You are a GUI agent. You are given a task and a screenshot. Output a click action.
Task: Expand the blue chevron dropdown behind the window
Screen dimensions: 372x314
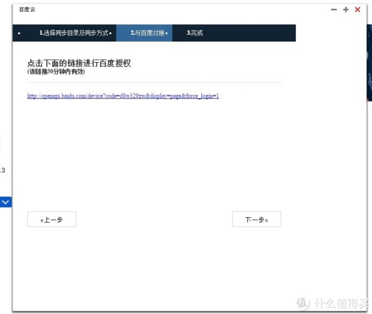[6, 202]
